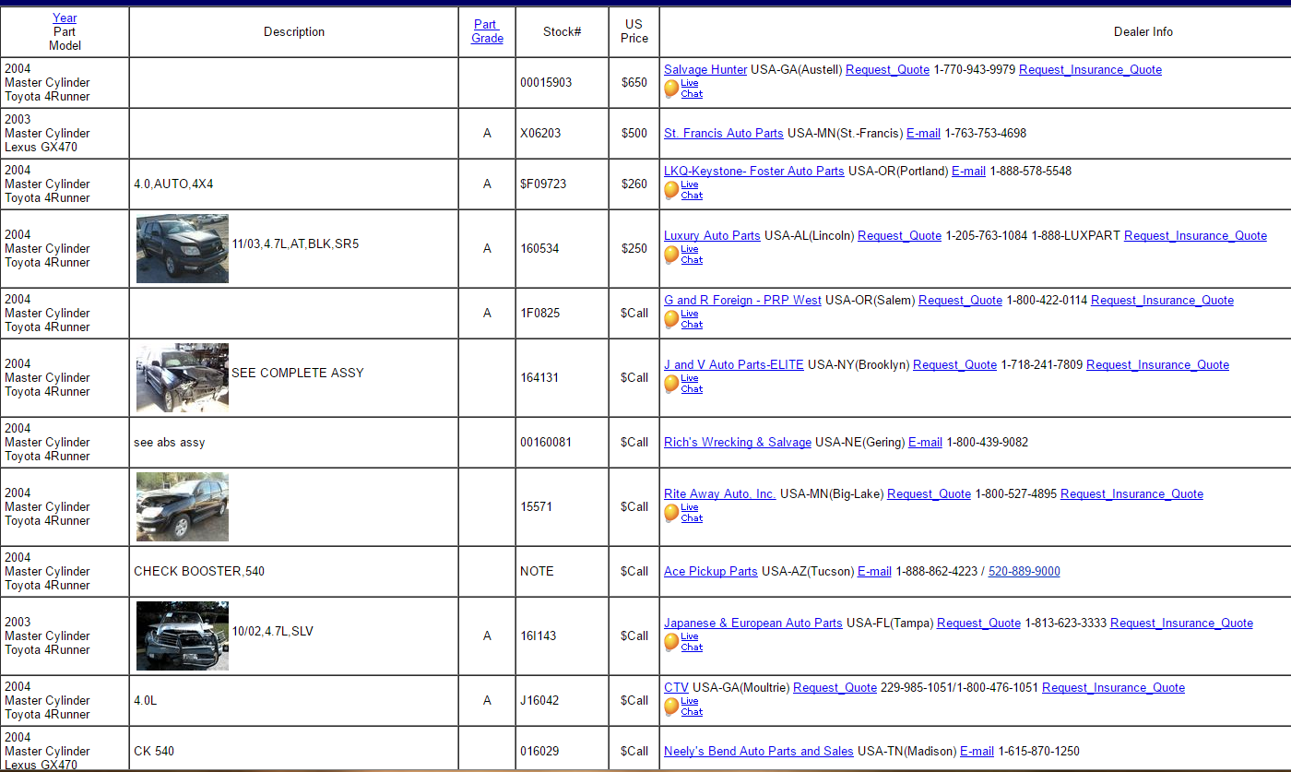
Task: Open Live Chat icon for LKQ-Keystone Foster
Action: coord(671,190)
